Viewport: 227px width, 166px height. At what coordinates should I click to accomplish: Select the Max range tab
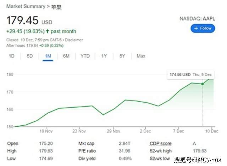pos(141,56)
